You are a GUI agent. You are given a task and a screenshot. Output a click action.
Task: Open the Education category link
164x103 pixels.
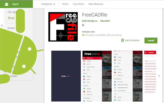[x=105, y=21]
